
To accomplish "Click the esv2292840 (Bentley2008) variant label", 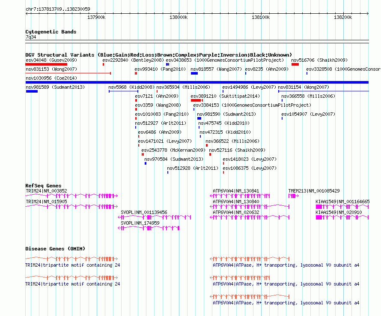I will [x=133, y=60].
